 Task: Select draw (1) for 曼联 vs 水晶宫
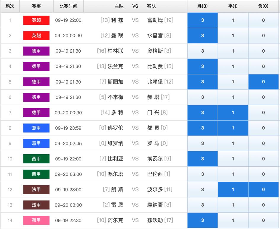[233, 36]
